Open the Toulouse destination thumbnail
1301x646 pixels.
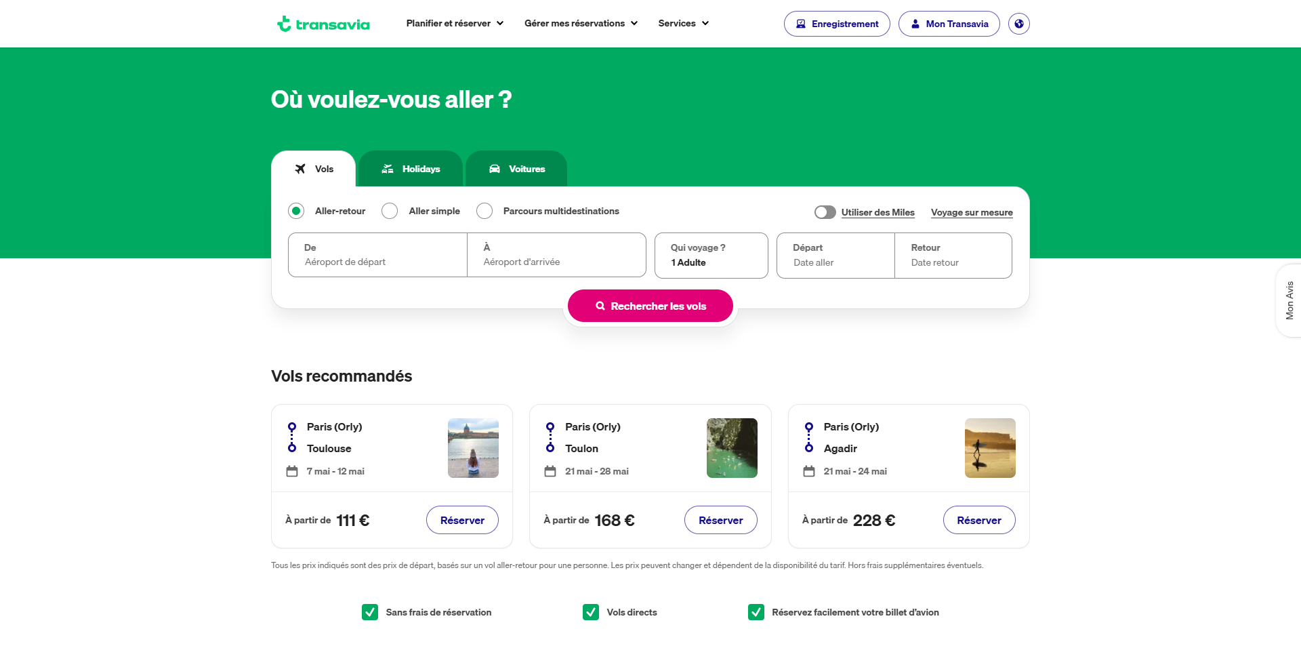point(473,448)
